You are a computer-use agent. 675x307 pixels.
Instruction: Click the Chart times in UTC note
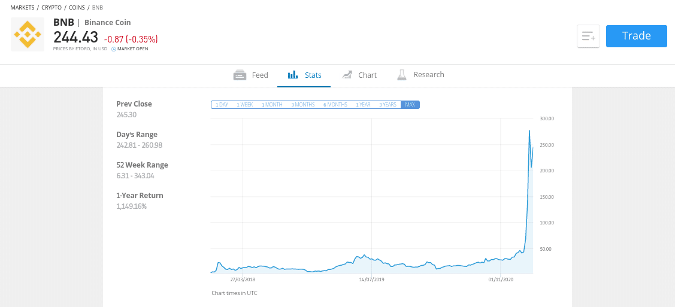(x=234, y=293)
